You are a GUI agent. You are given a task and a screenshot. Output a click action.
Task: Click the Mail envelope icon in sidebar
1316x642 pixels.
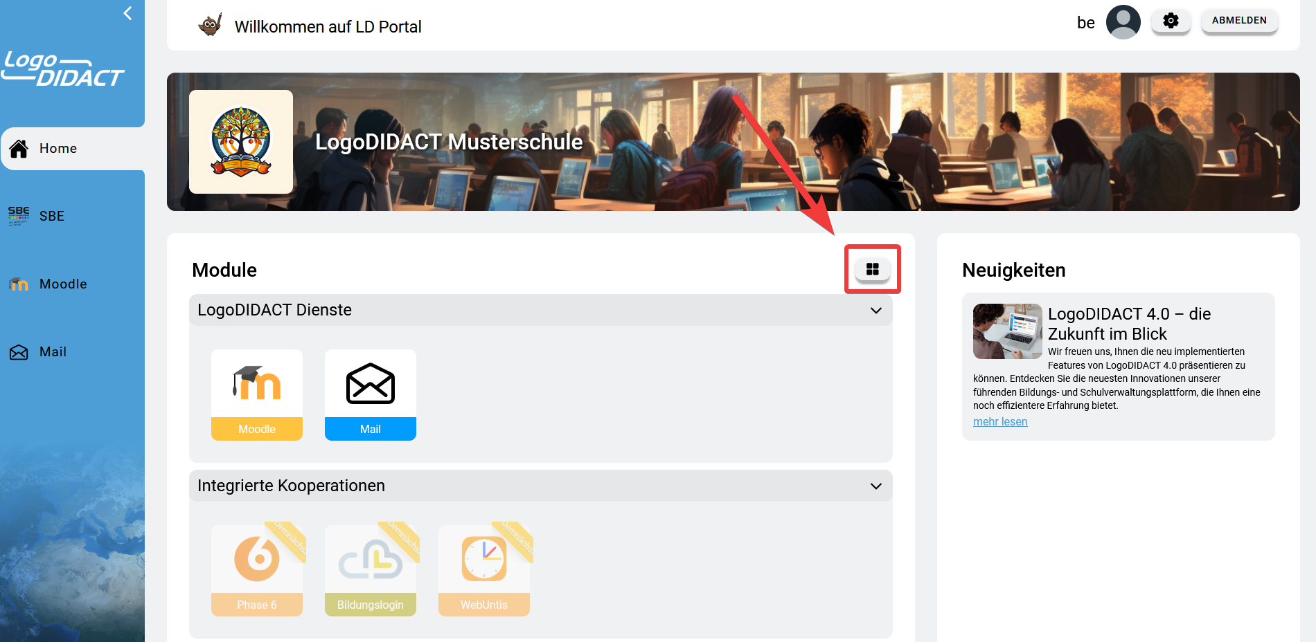point(19,352)
